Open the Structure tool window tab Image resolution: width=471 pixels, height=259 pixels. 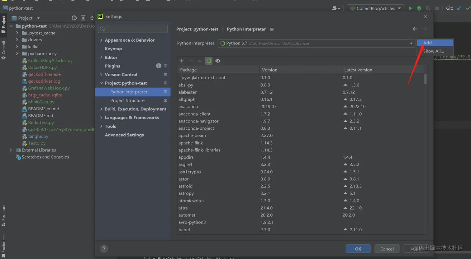3,215
